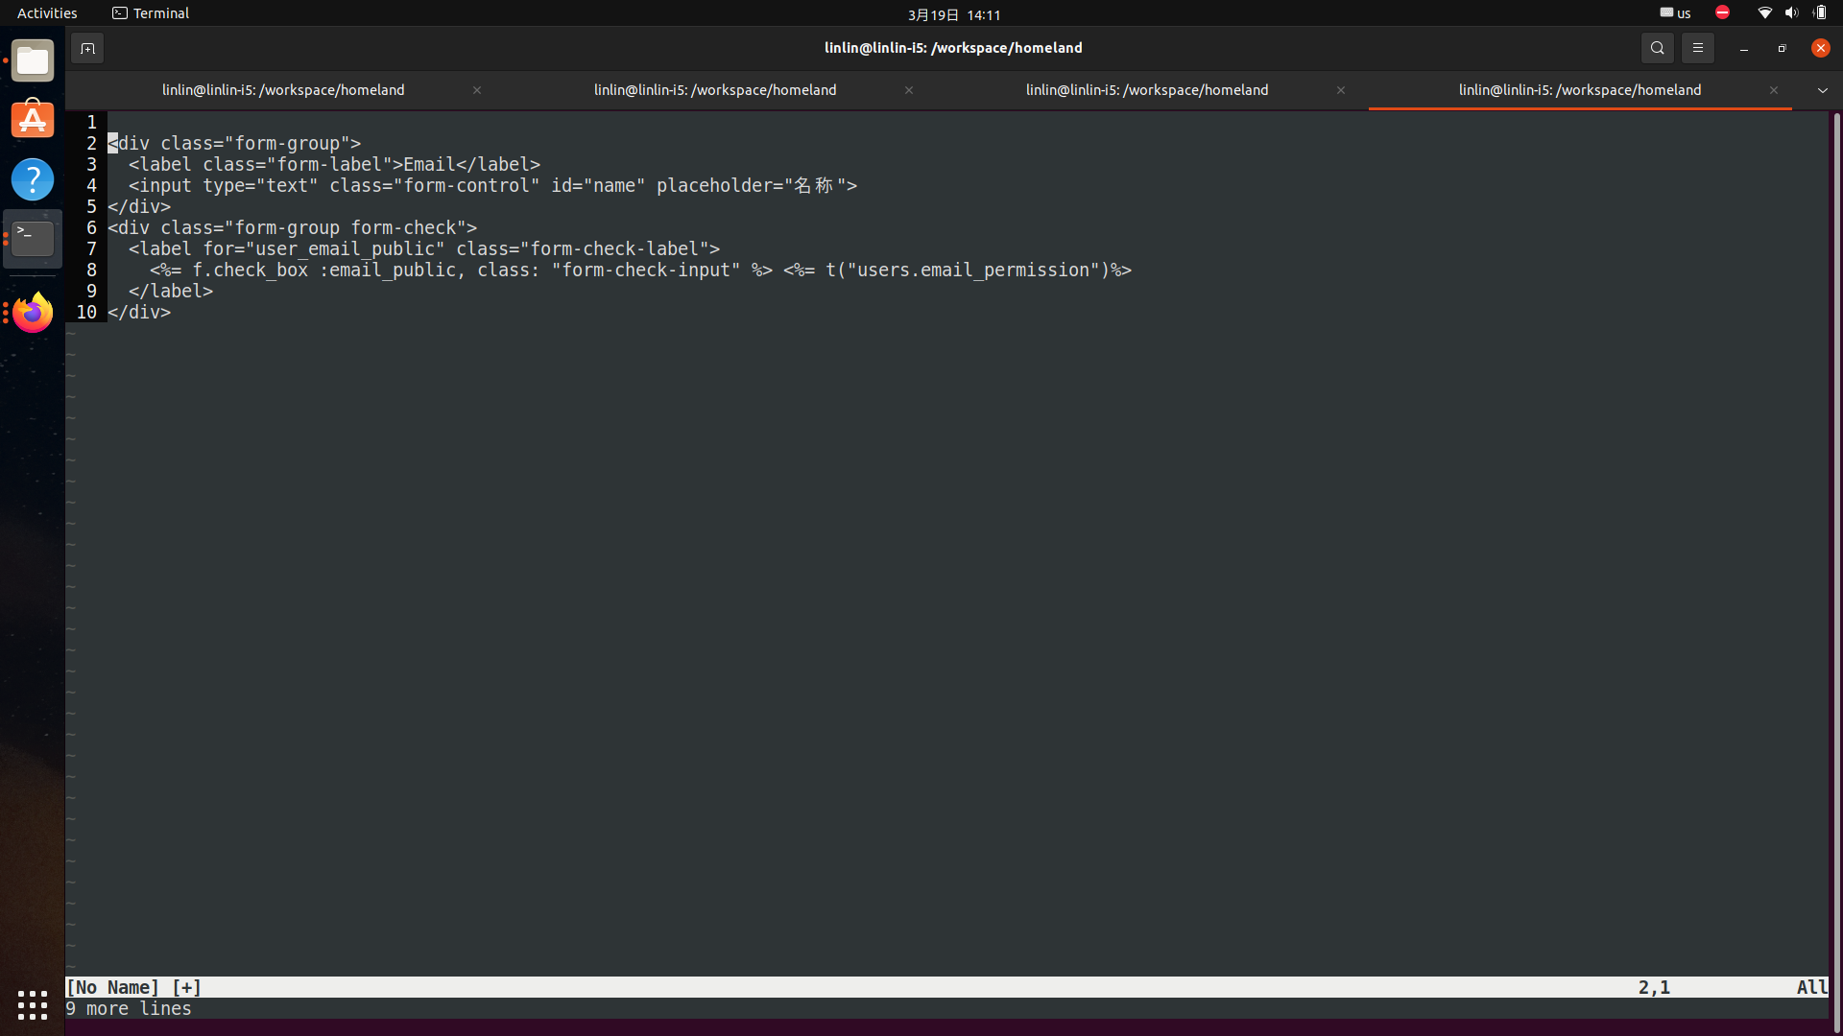This screenshot has width=1843, height=1036.
Task: Open the date and clock menu
Action: tap(953, 14)
